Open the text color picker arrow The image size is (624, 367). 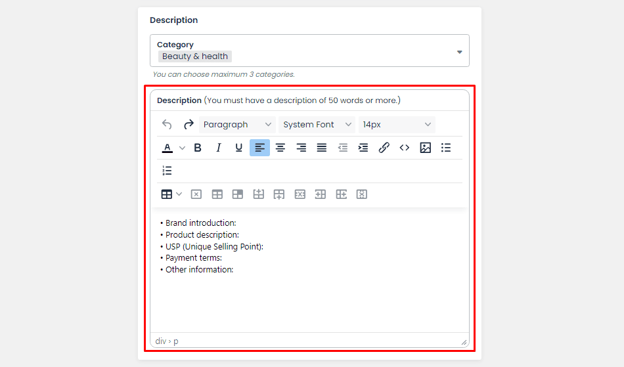pyautogui.click(x=183, y=148)
